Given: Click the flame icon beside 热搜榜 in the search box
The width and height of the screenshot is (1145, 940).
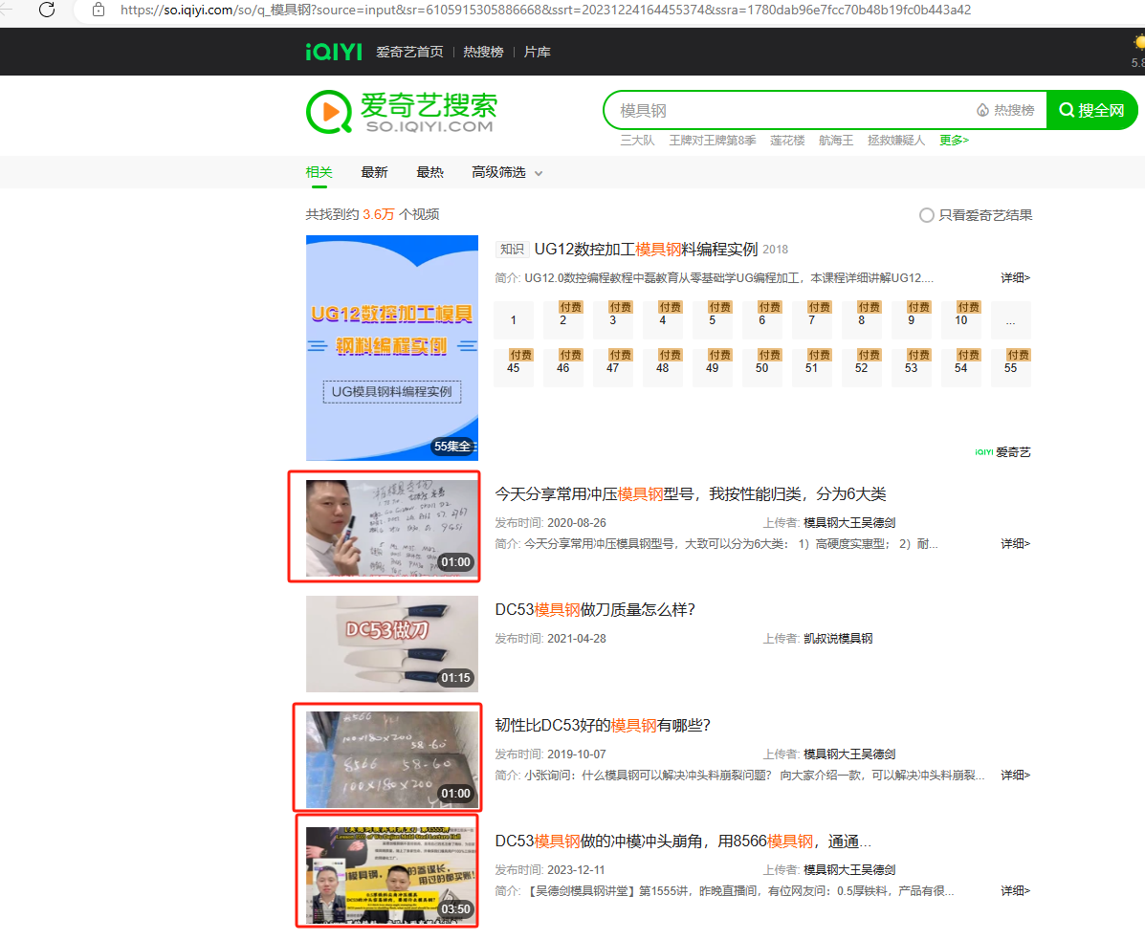Looking at the screenshot, I should (983, 110).
